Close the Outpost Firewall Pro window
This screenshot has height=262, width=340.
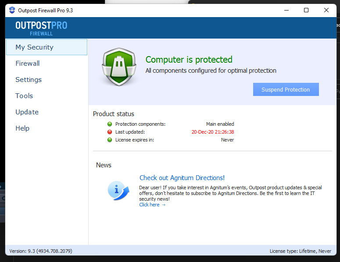[326, 10]
